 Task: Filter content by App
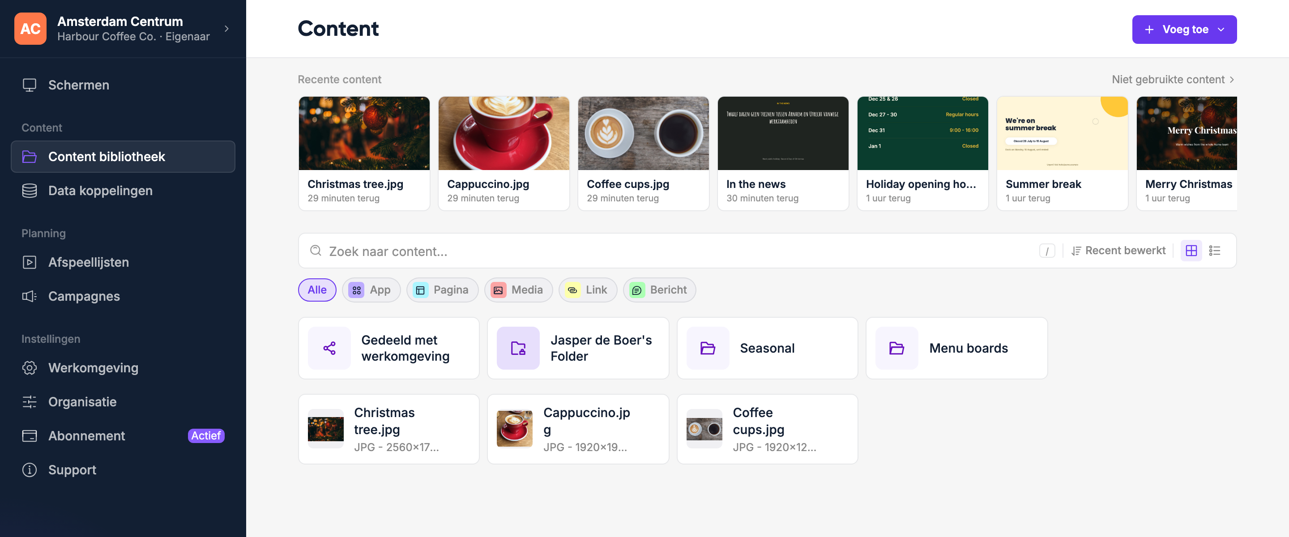click(371, 290)
